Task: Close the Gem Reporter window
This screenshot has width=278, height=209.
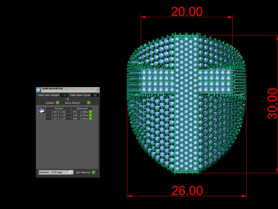Action: pos(97,89)
